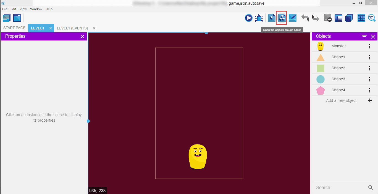Open the instances list panel

pyautogui.click(x=338, y=18)
